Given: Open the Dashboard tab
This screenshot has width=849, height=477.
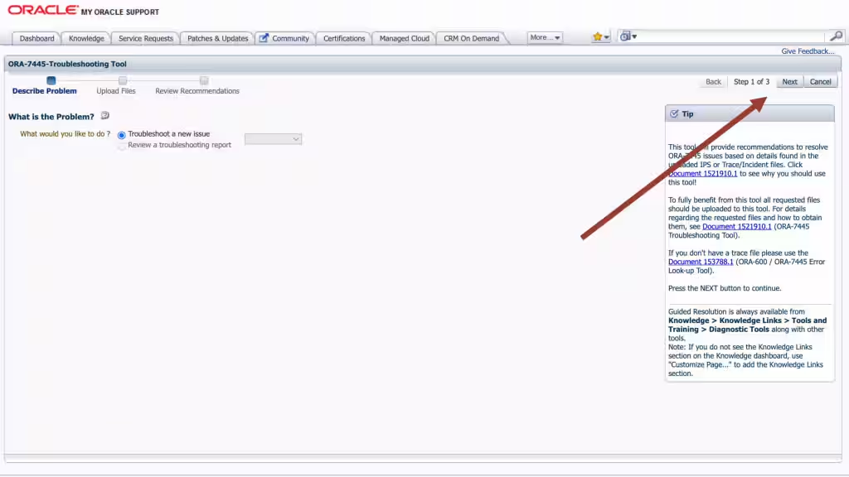Looking at the screenshot, I should coord(36,38).
